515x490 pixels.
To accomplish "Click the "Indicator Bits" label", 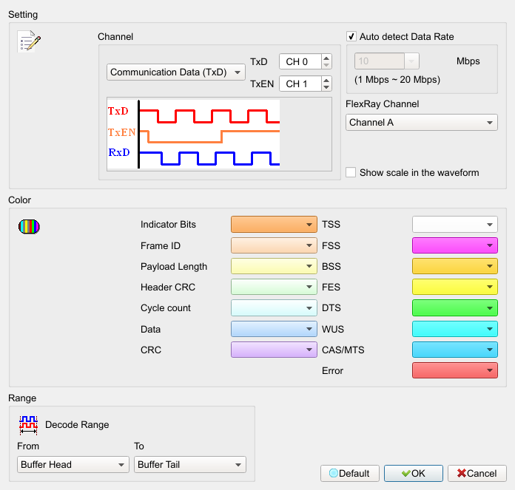I will point(168,225).
